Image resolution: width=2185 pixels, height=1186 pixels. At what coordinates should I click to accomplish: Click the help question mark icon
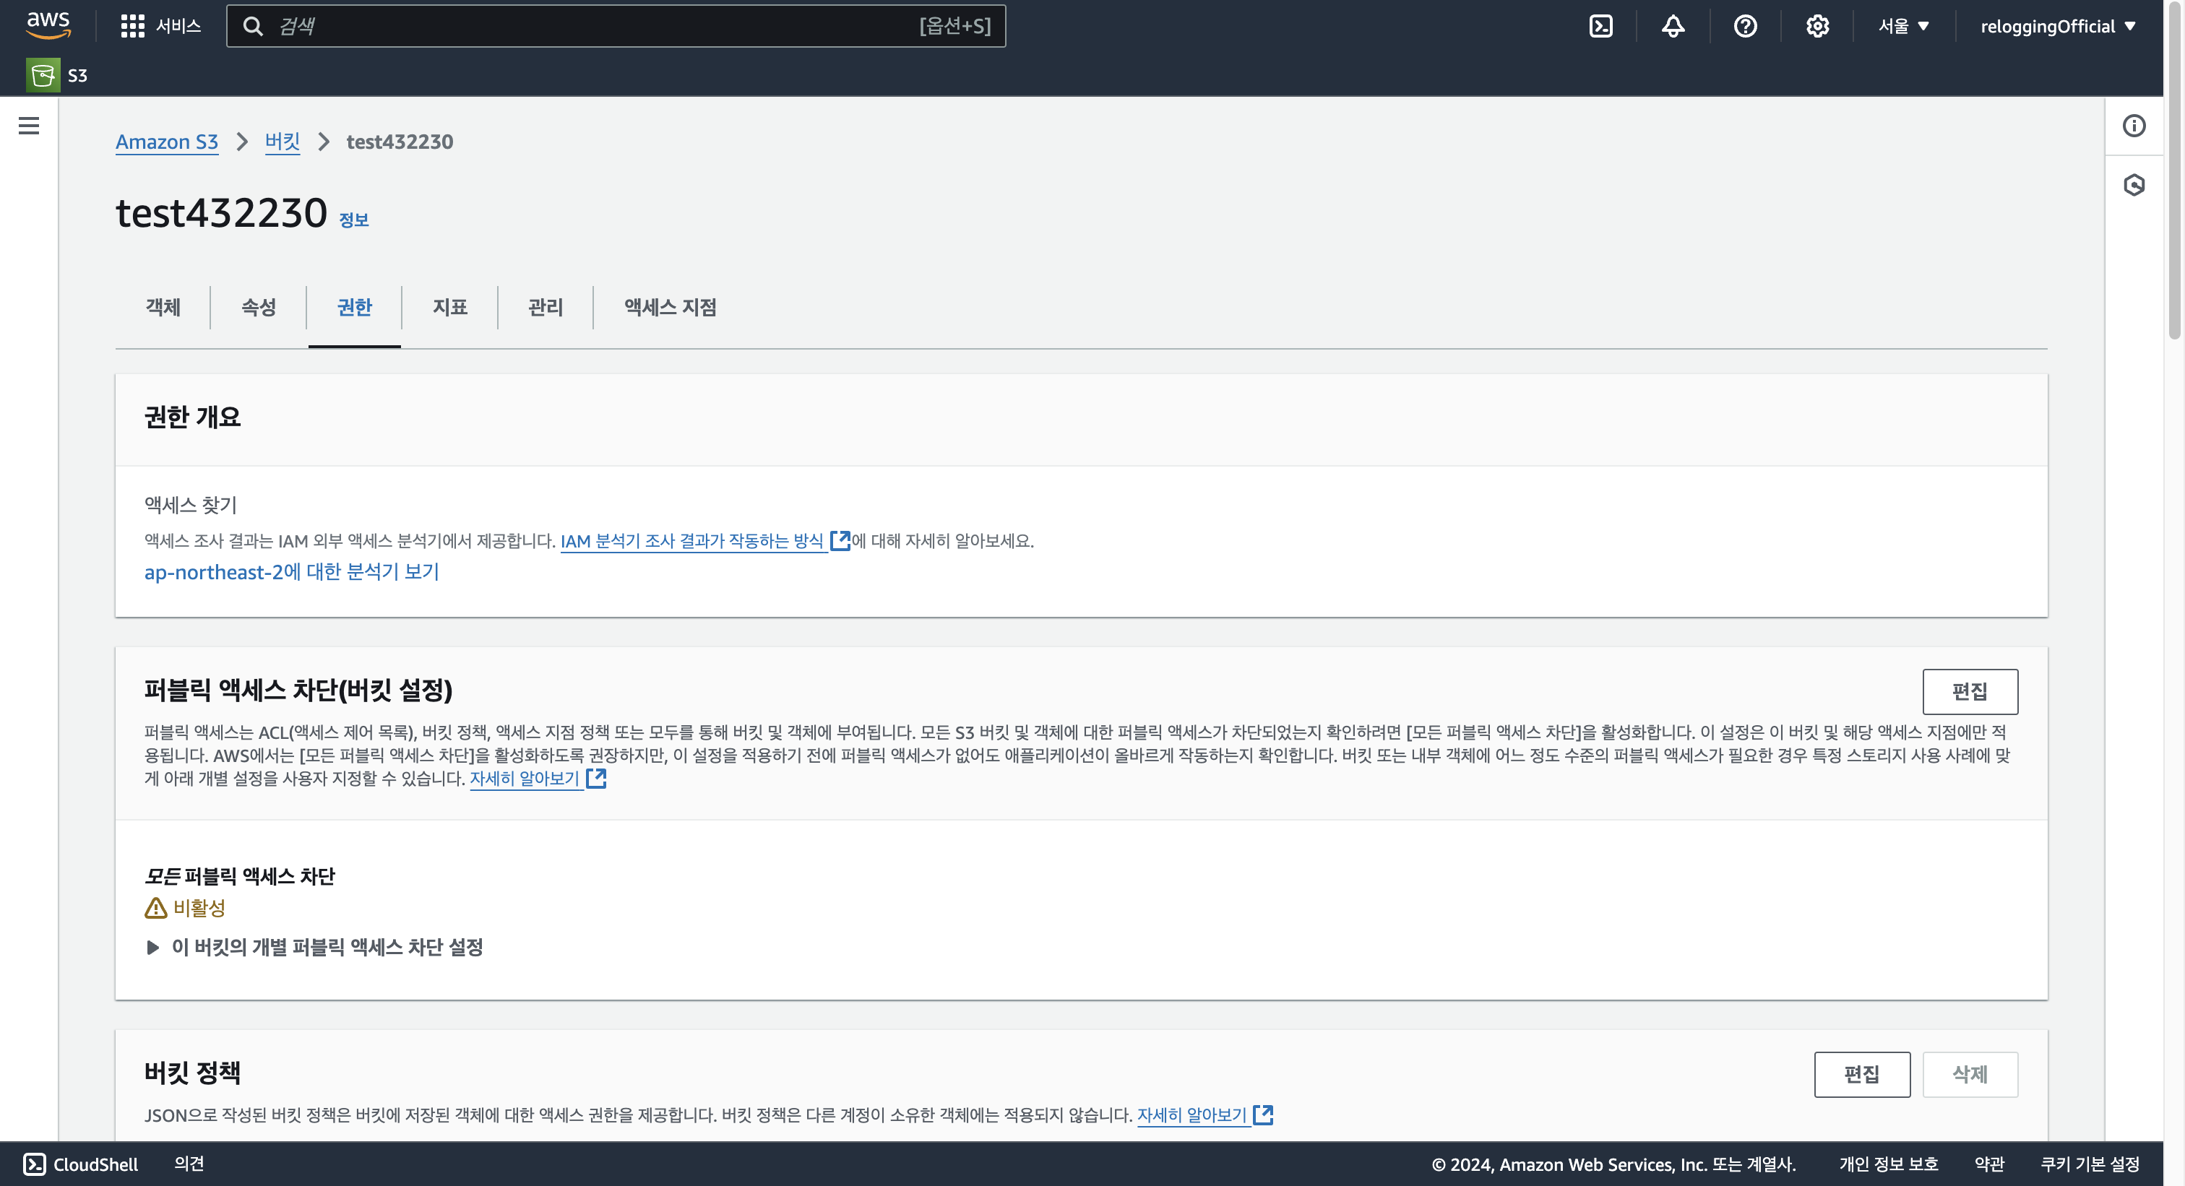tap(1745, 25)
